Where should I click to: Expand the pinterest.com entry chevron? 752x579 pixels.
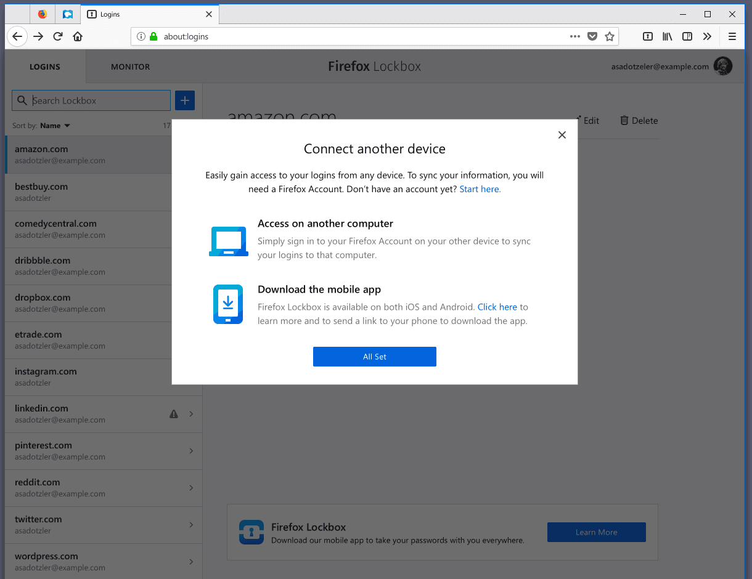click(x=191, y=451)
